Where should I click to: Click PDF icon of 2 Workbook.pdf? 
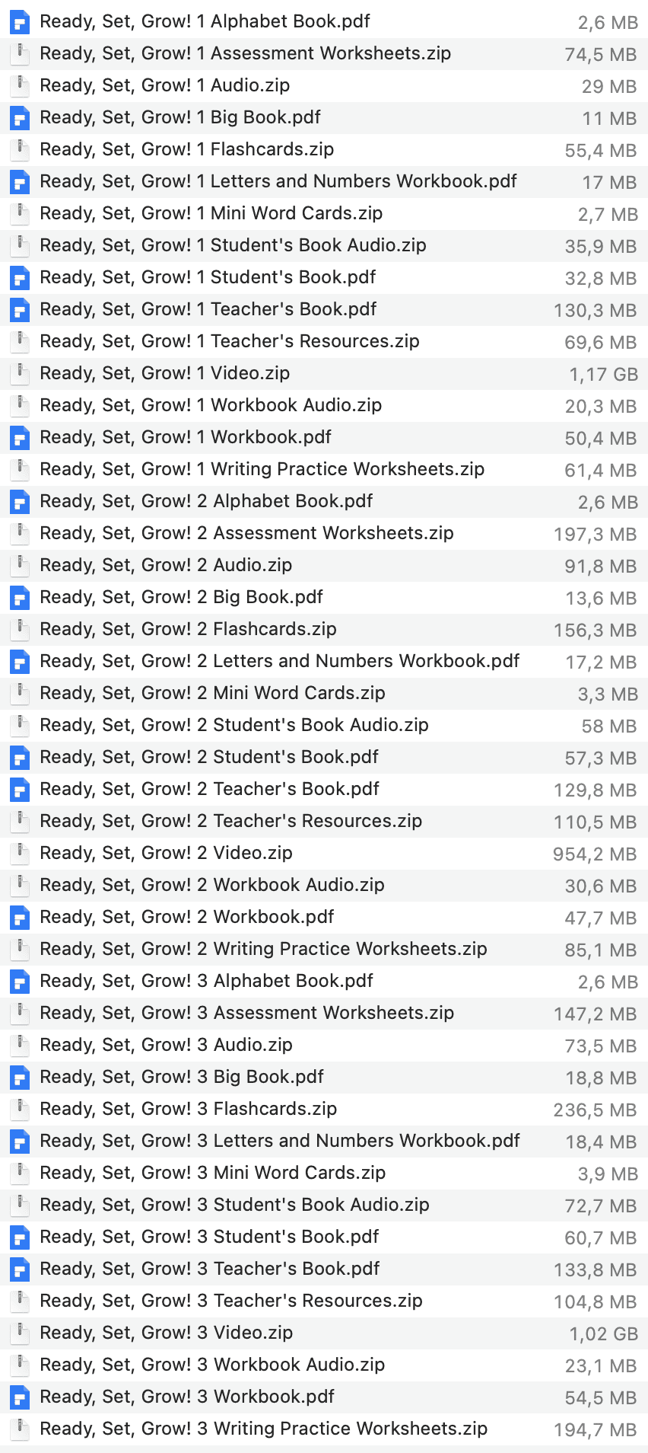[20, 917]
